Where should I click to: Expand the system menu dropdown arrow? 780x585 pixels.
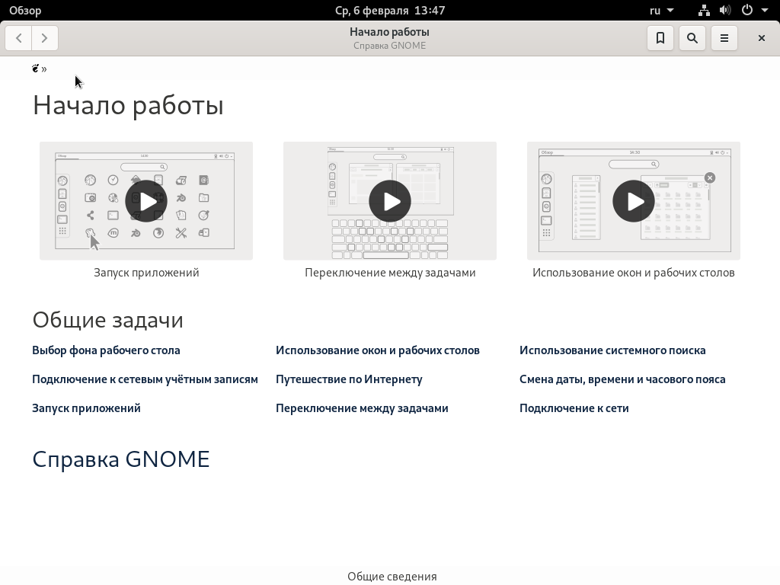pos(764,11)
